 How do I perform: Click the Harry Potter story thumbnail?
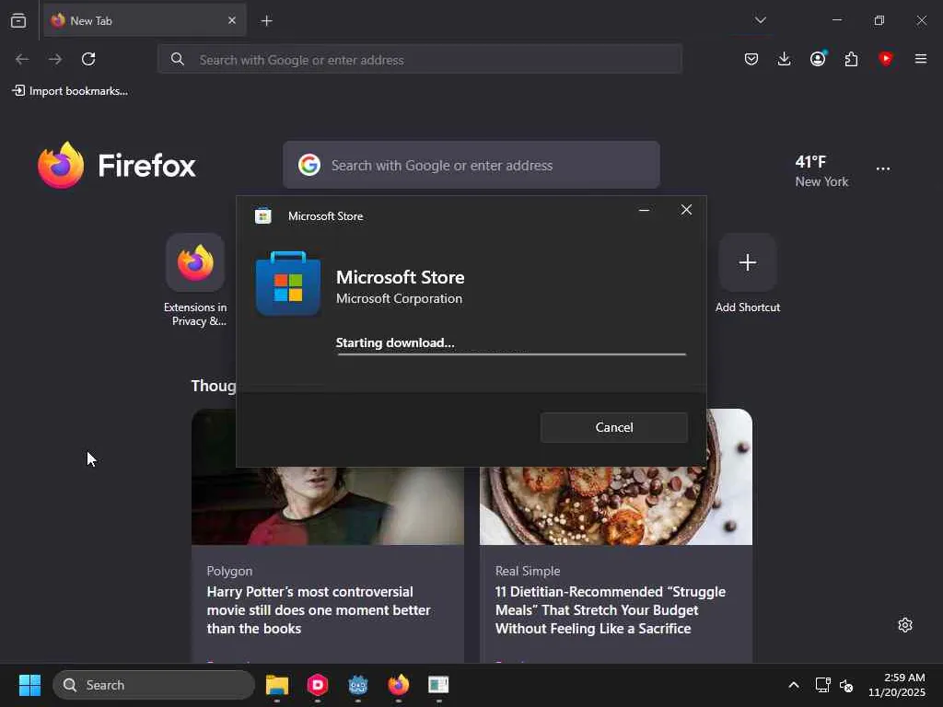[x=328, y=506]
